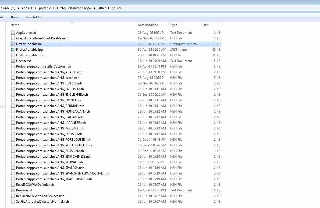Select PortableApps.comLauncherLANG_SIMPCHINESE.nsh file name
Viewport: 320px width, 208px height.
(x=54, y=157)
